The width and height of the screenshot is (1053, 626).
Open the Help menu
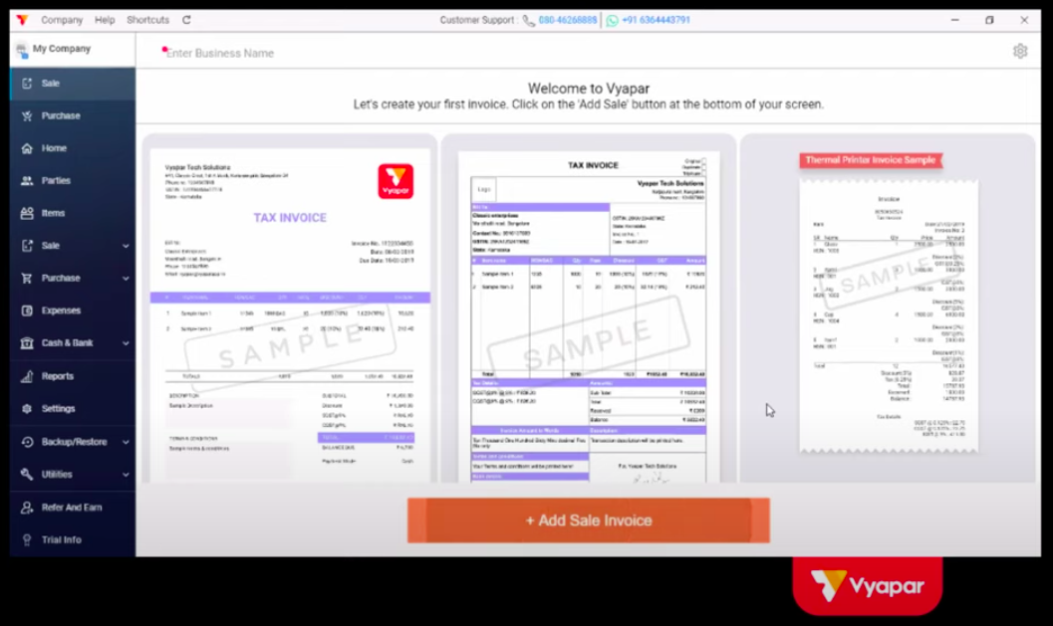point(105,20)
